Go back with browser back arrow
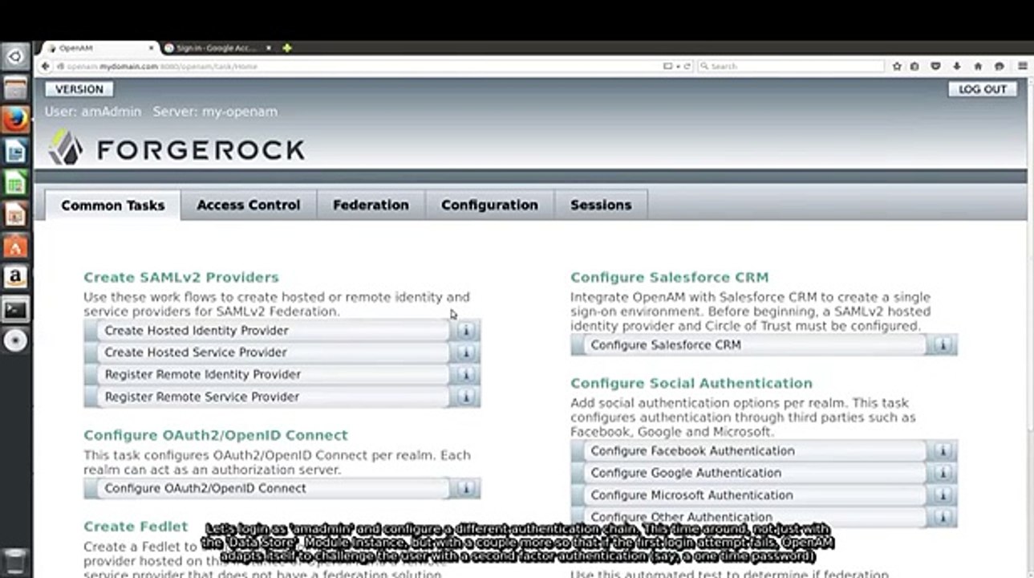The image size is (1034, 578). click(47, 67)
